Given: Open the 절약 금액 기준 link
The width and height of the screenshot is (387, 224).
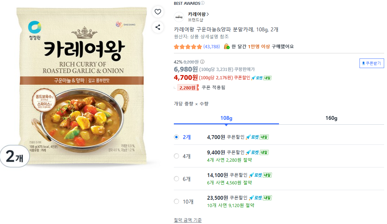Looking at the screenshot, I should point(188,220).
